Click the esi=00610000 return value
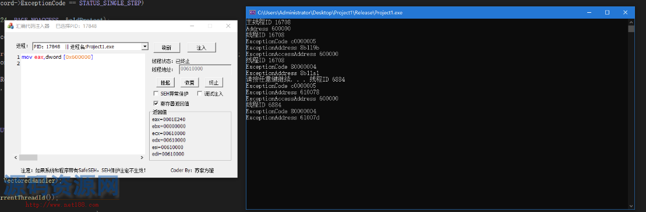Viewport: 646px width, 212px height. pyautogui.click(x=168, y=147)
